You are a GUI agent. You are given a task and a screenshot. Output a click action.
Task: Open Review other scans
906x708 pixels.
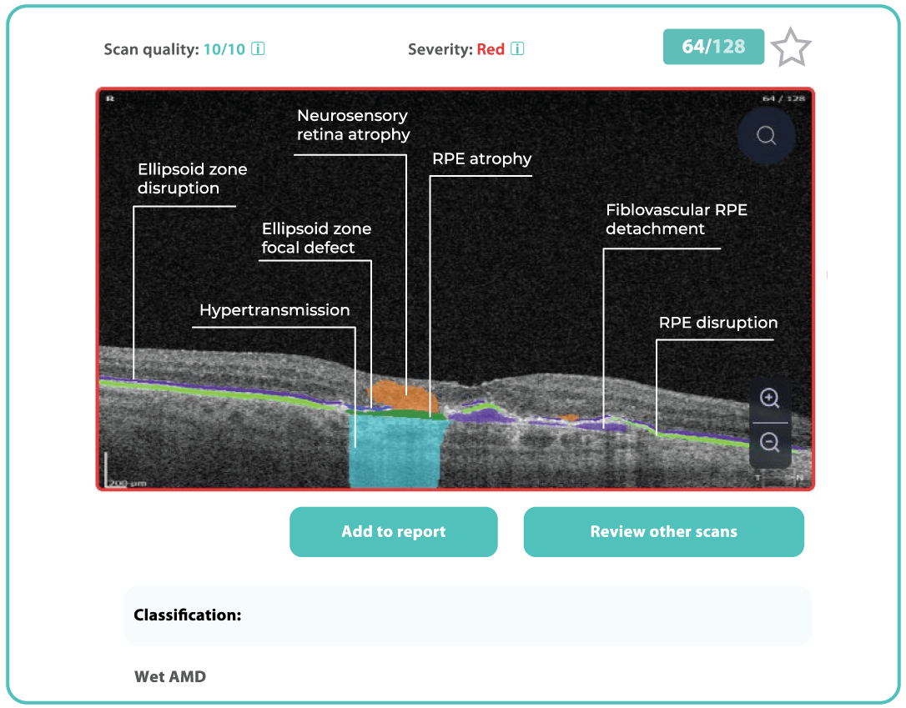(663, 531)
